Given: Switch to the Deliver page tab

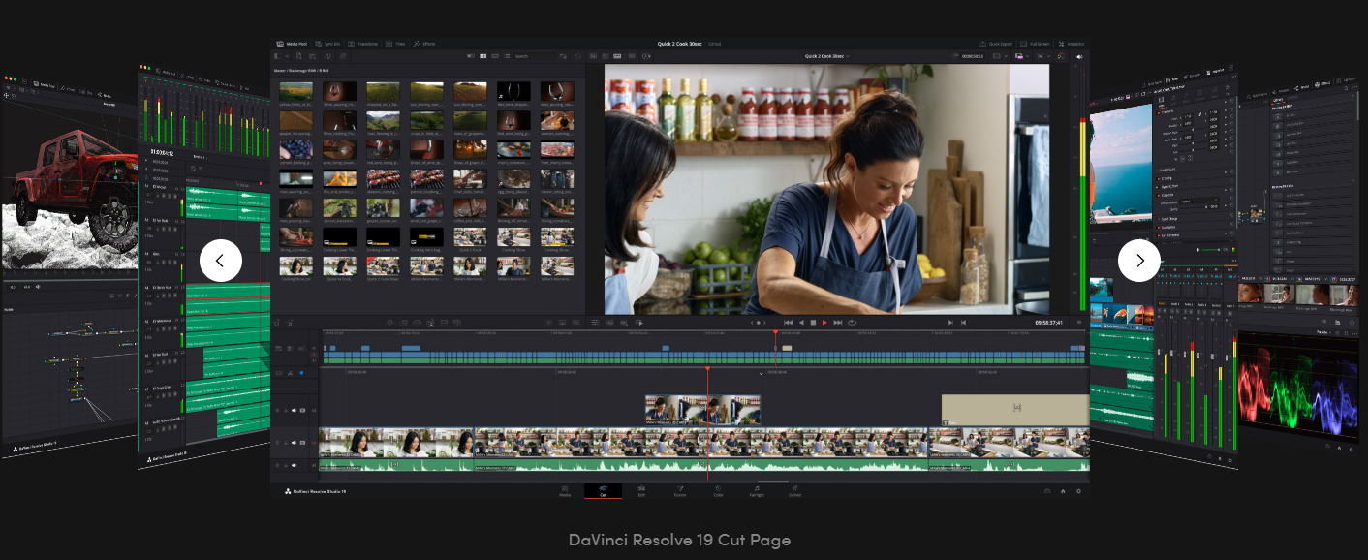Looking at the screenshot, I should pos(794,491).
